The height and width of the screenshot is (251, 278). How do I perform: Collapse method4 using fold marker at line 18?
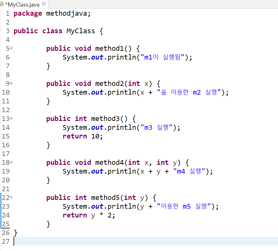11,162
